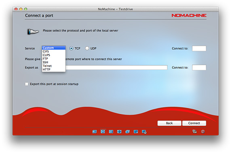Choose Custom in the Service dropdown
The width and height of the screenshot is (230, 152).
pos(54,48)
